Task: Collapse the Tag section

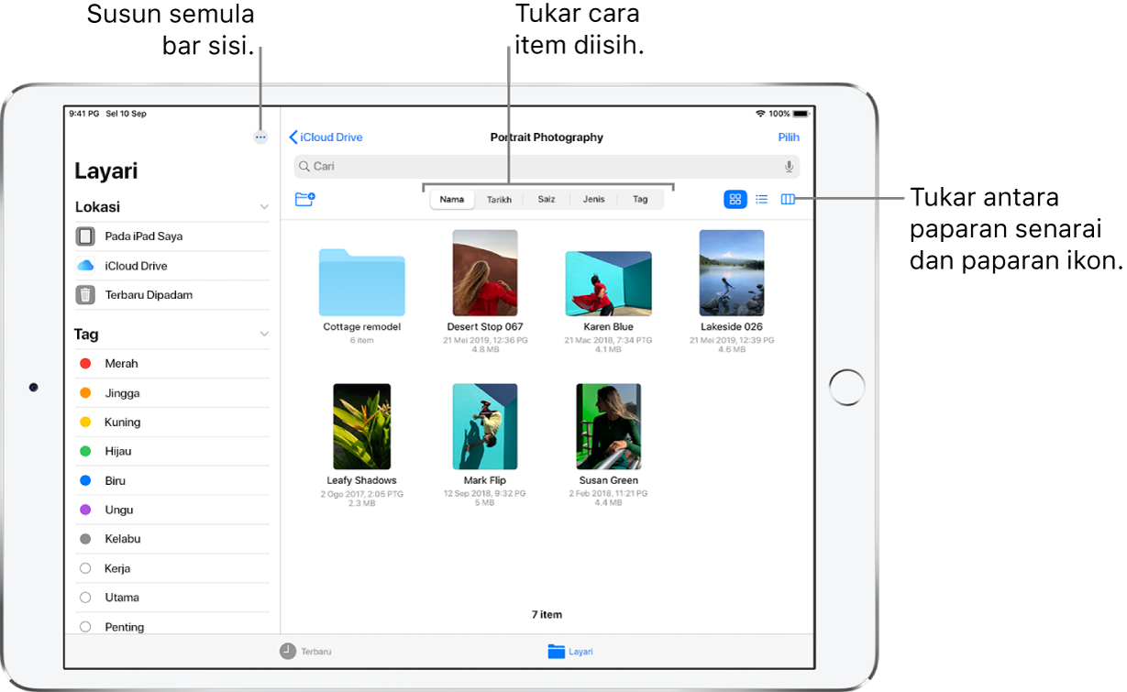Action: [x=264, y=335]
